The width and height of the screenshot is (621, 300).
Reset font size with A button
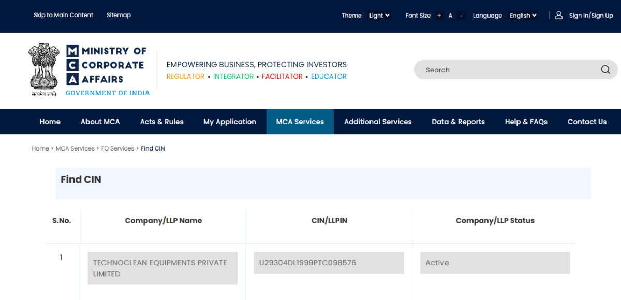[x=450, y=16]
